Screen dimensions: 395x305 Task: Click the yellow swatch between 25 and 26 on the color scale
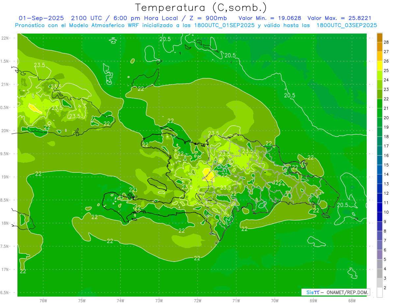click(380, 66)
